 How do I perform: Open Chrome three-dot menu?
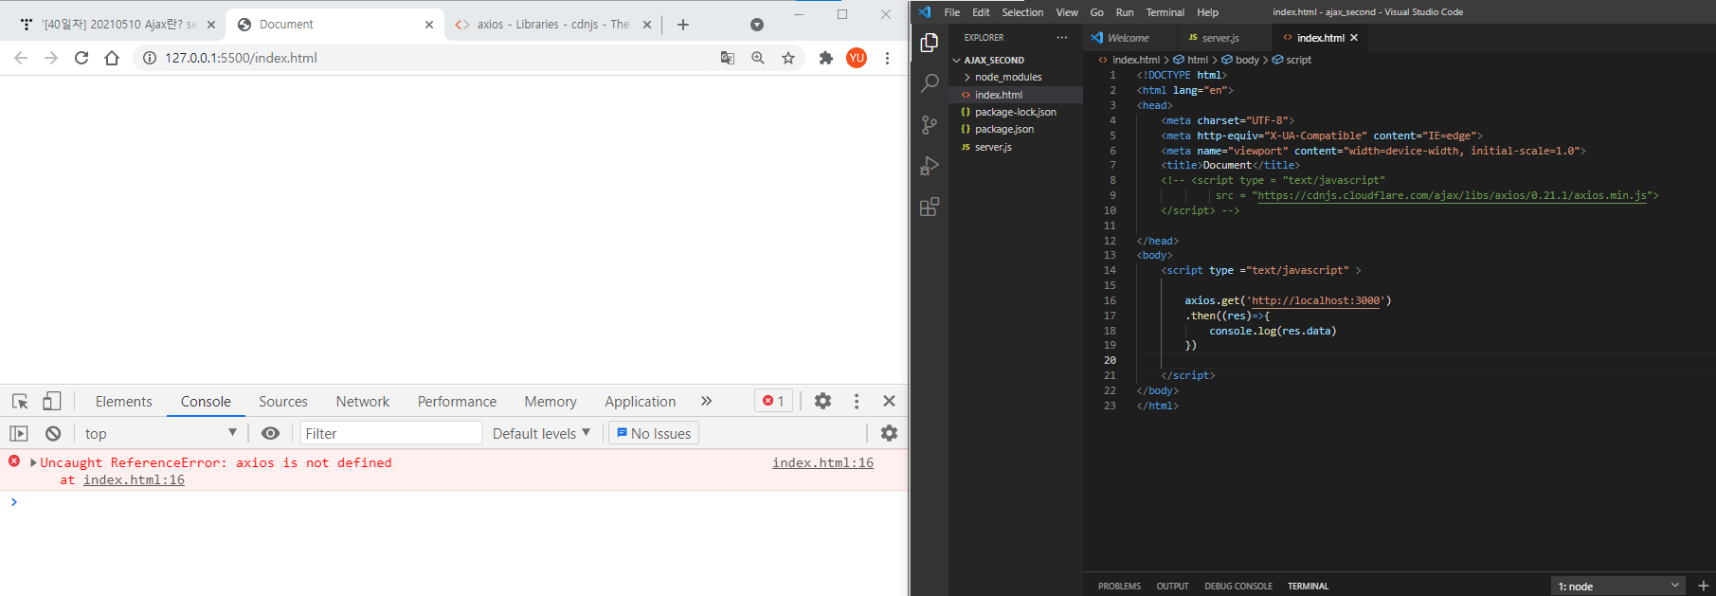pos(887,58)
